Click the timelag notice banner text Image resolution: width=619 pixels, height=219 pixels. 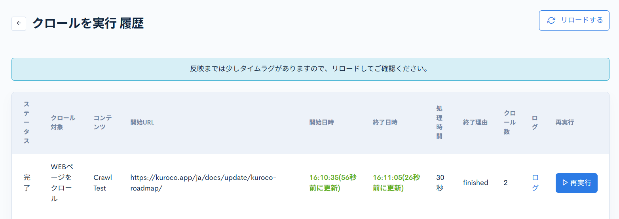click(x=310, y=69)
